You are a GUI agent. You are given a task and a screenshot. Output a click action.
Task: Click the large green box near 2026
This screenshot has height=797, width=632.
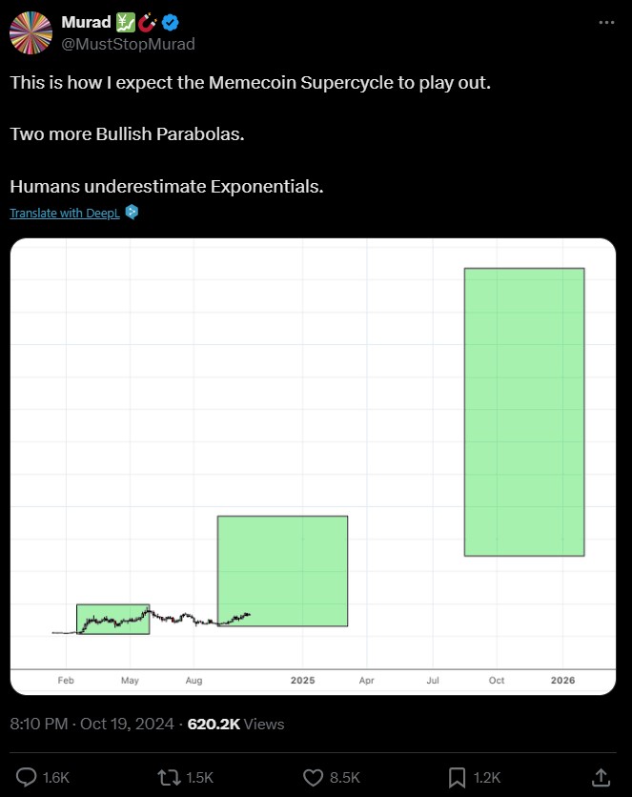(524, 412)
